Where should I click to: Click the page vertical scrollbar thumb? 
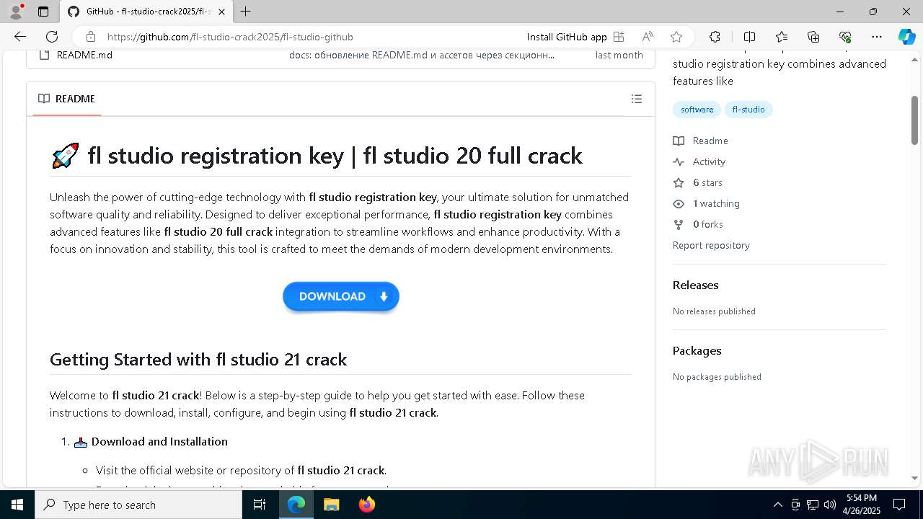(x=914, y=119)
